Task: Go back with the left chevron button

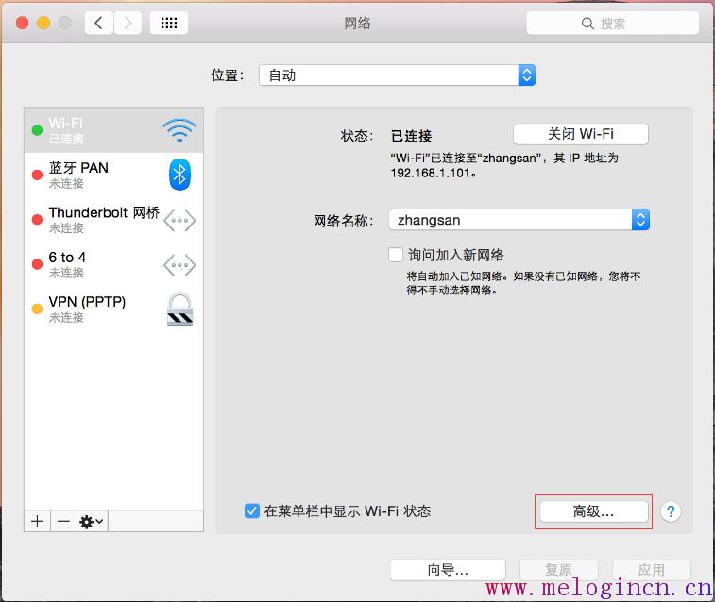Action: pyautogui.click(x=98, y=23)
